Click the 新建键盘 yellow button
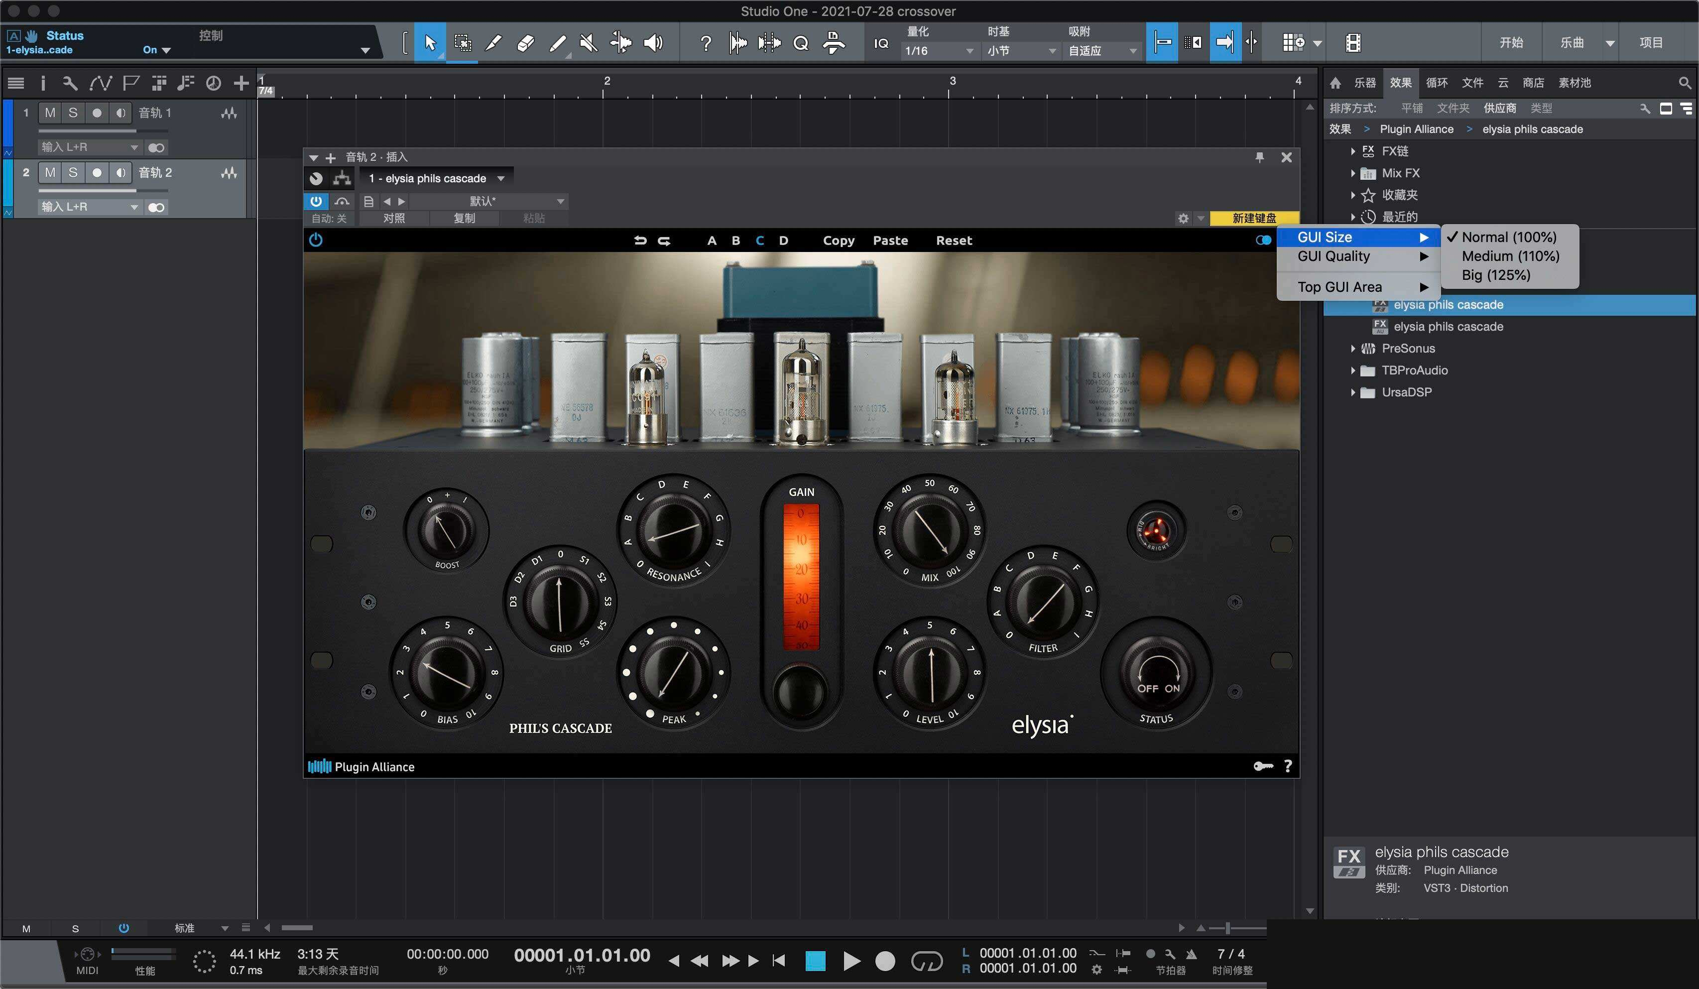1699x989 pixels. coord(1254,219)
